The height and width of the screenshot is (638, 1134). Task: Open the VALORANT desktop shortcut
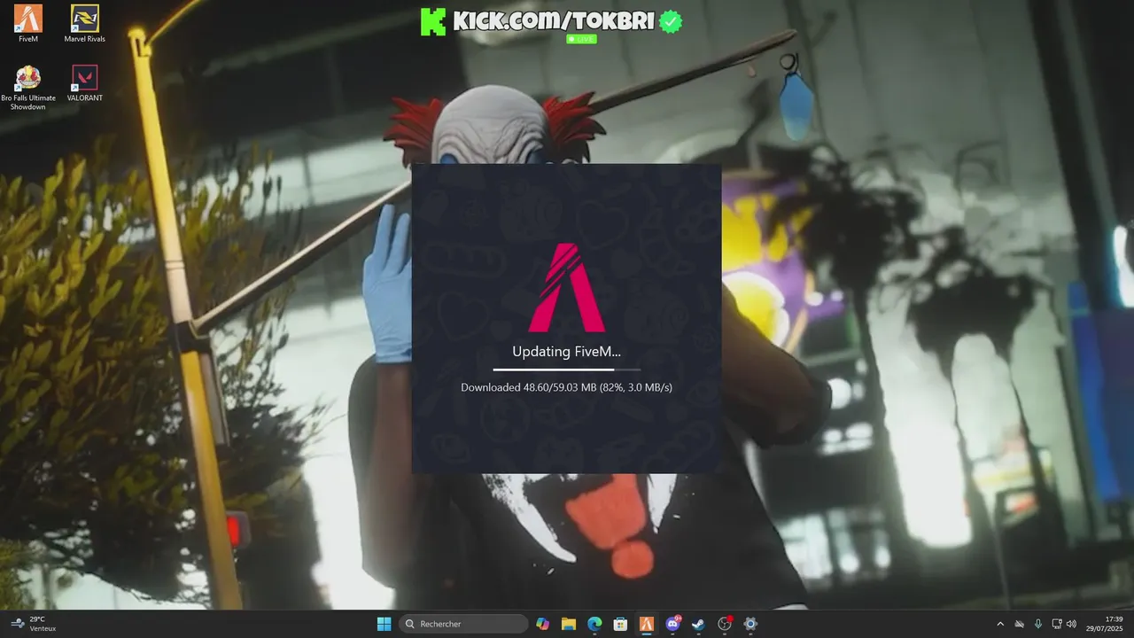(x=85, y=83)
